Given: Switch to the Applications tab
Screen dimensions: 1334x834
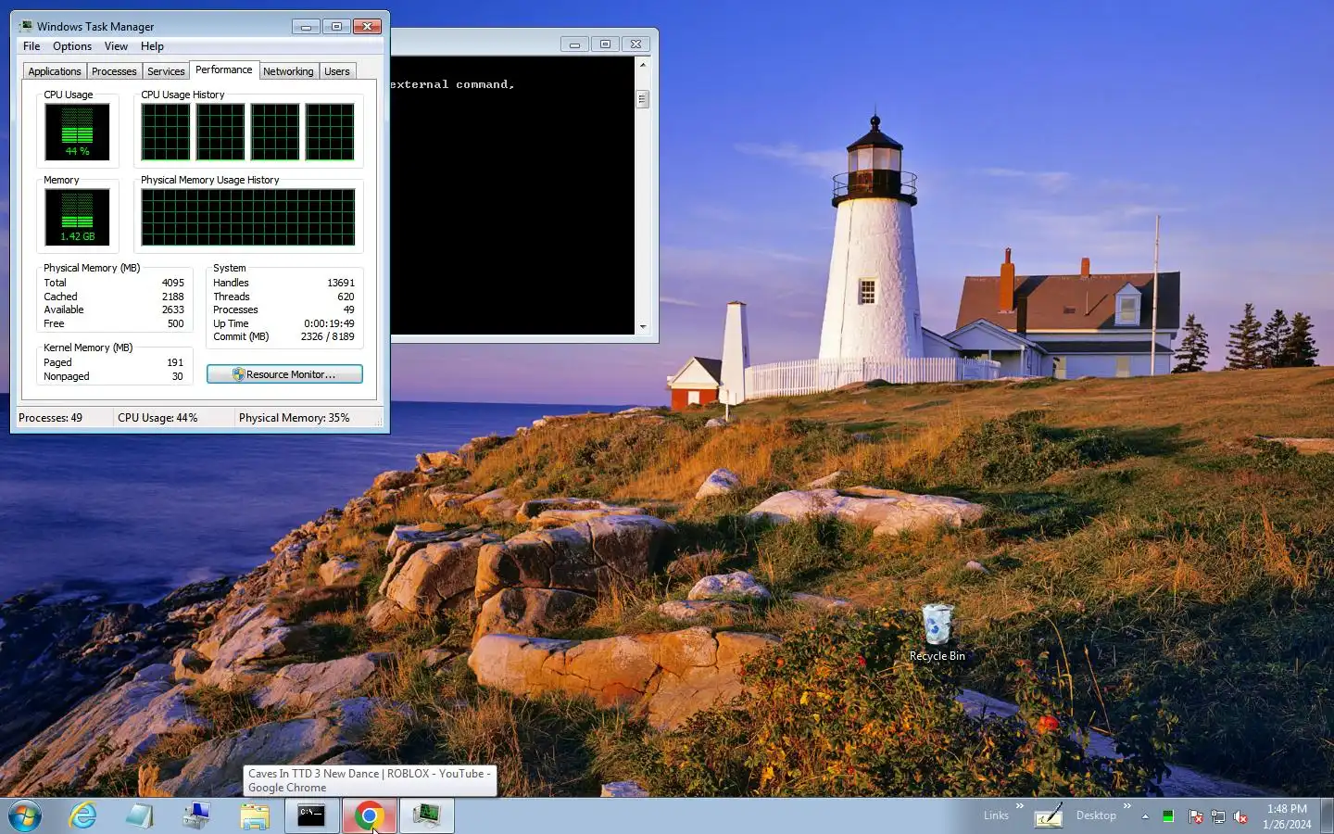Looking at the screenshot, I should pos(55,71).
